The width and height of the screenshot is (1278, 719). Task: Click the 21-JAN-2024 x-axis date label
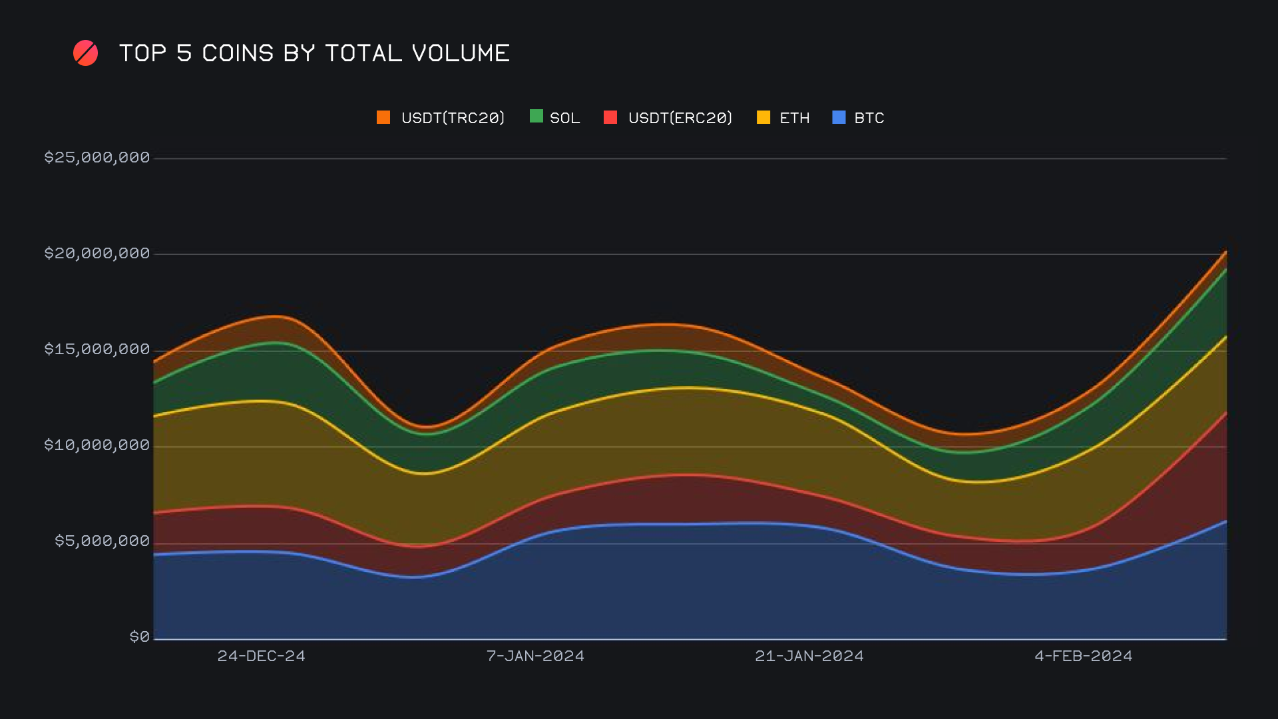coord(809,656)
